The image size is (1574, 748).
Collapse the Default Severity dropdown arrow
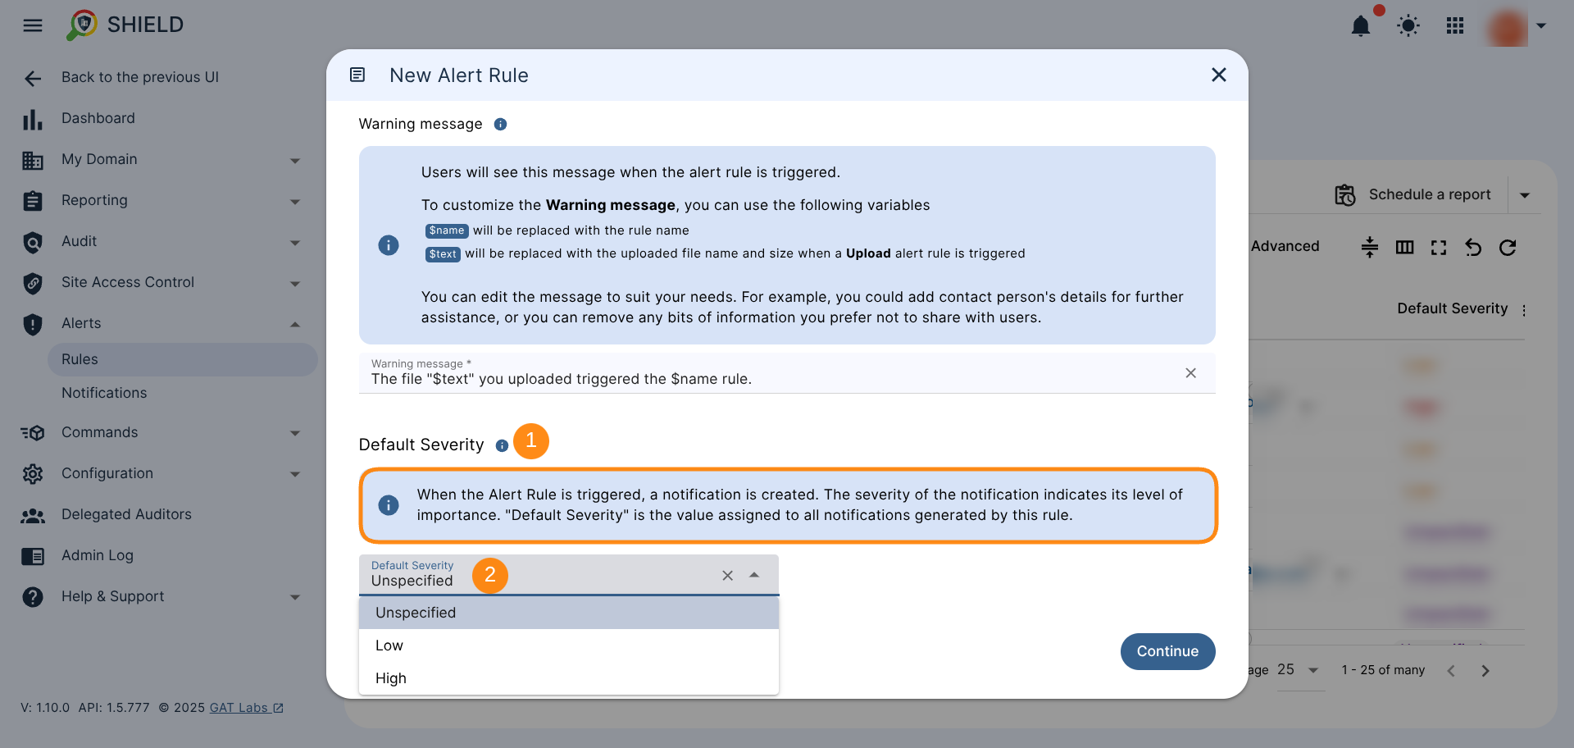click(x=754, y=575)
